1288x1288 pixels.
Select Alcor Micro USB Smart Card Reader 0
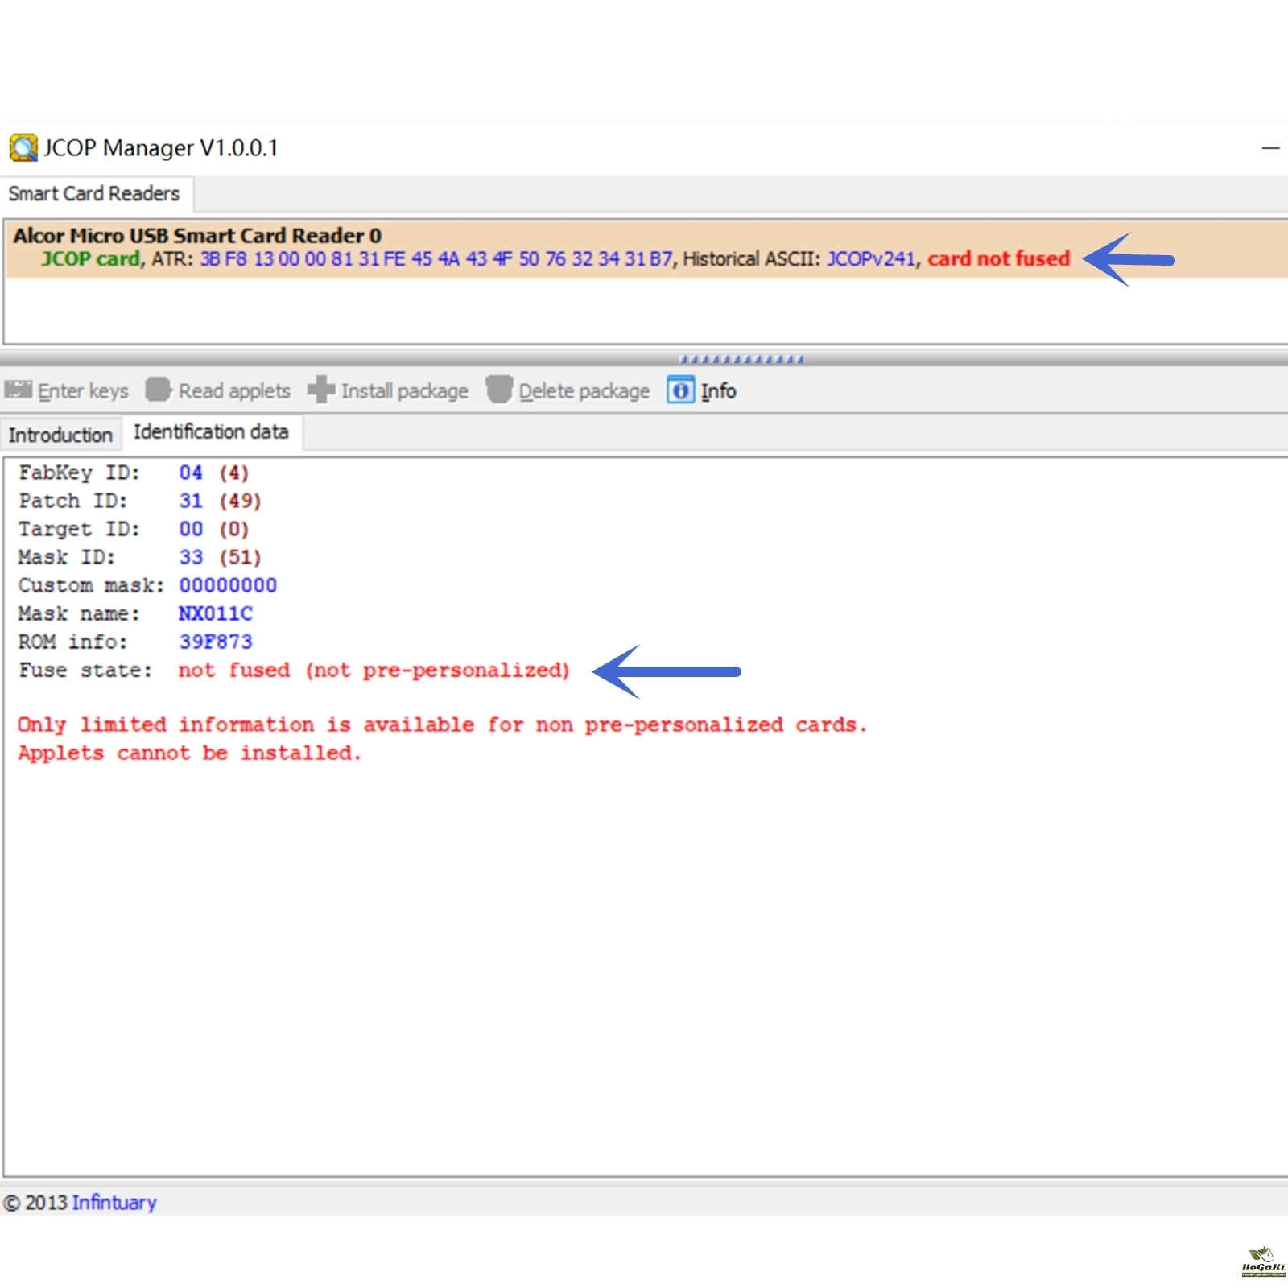point(197,236)
